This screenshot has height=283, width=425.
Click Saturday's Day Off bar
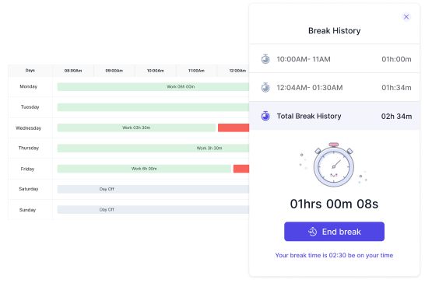(x=153, y=189)
